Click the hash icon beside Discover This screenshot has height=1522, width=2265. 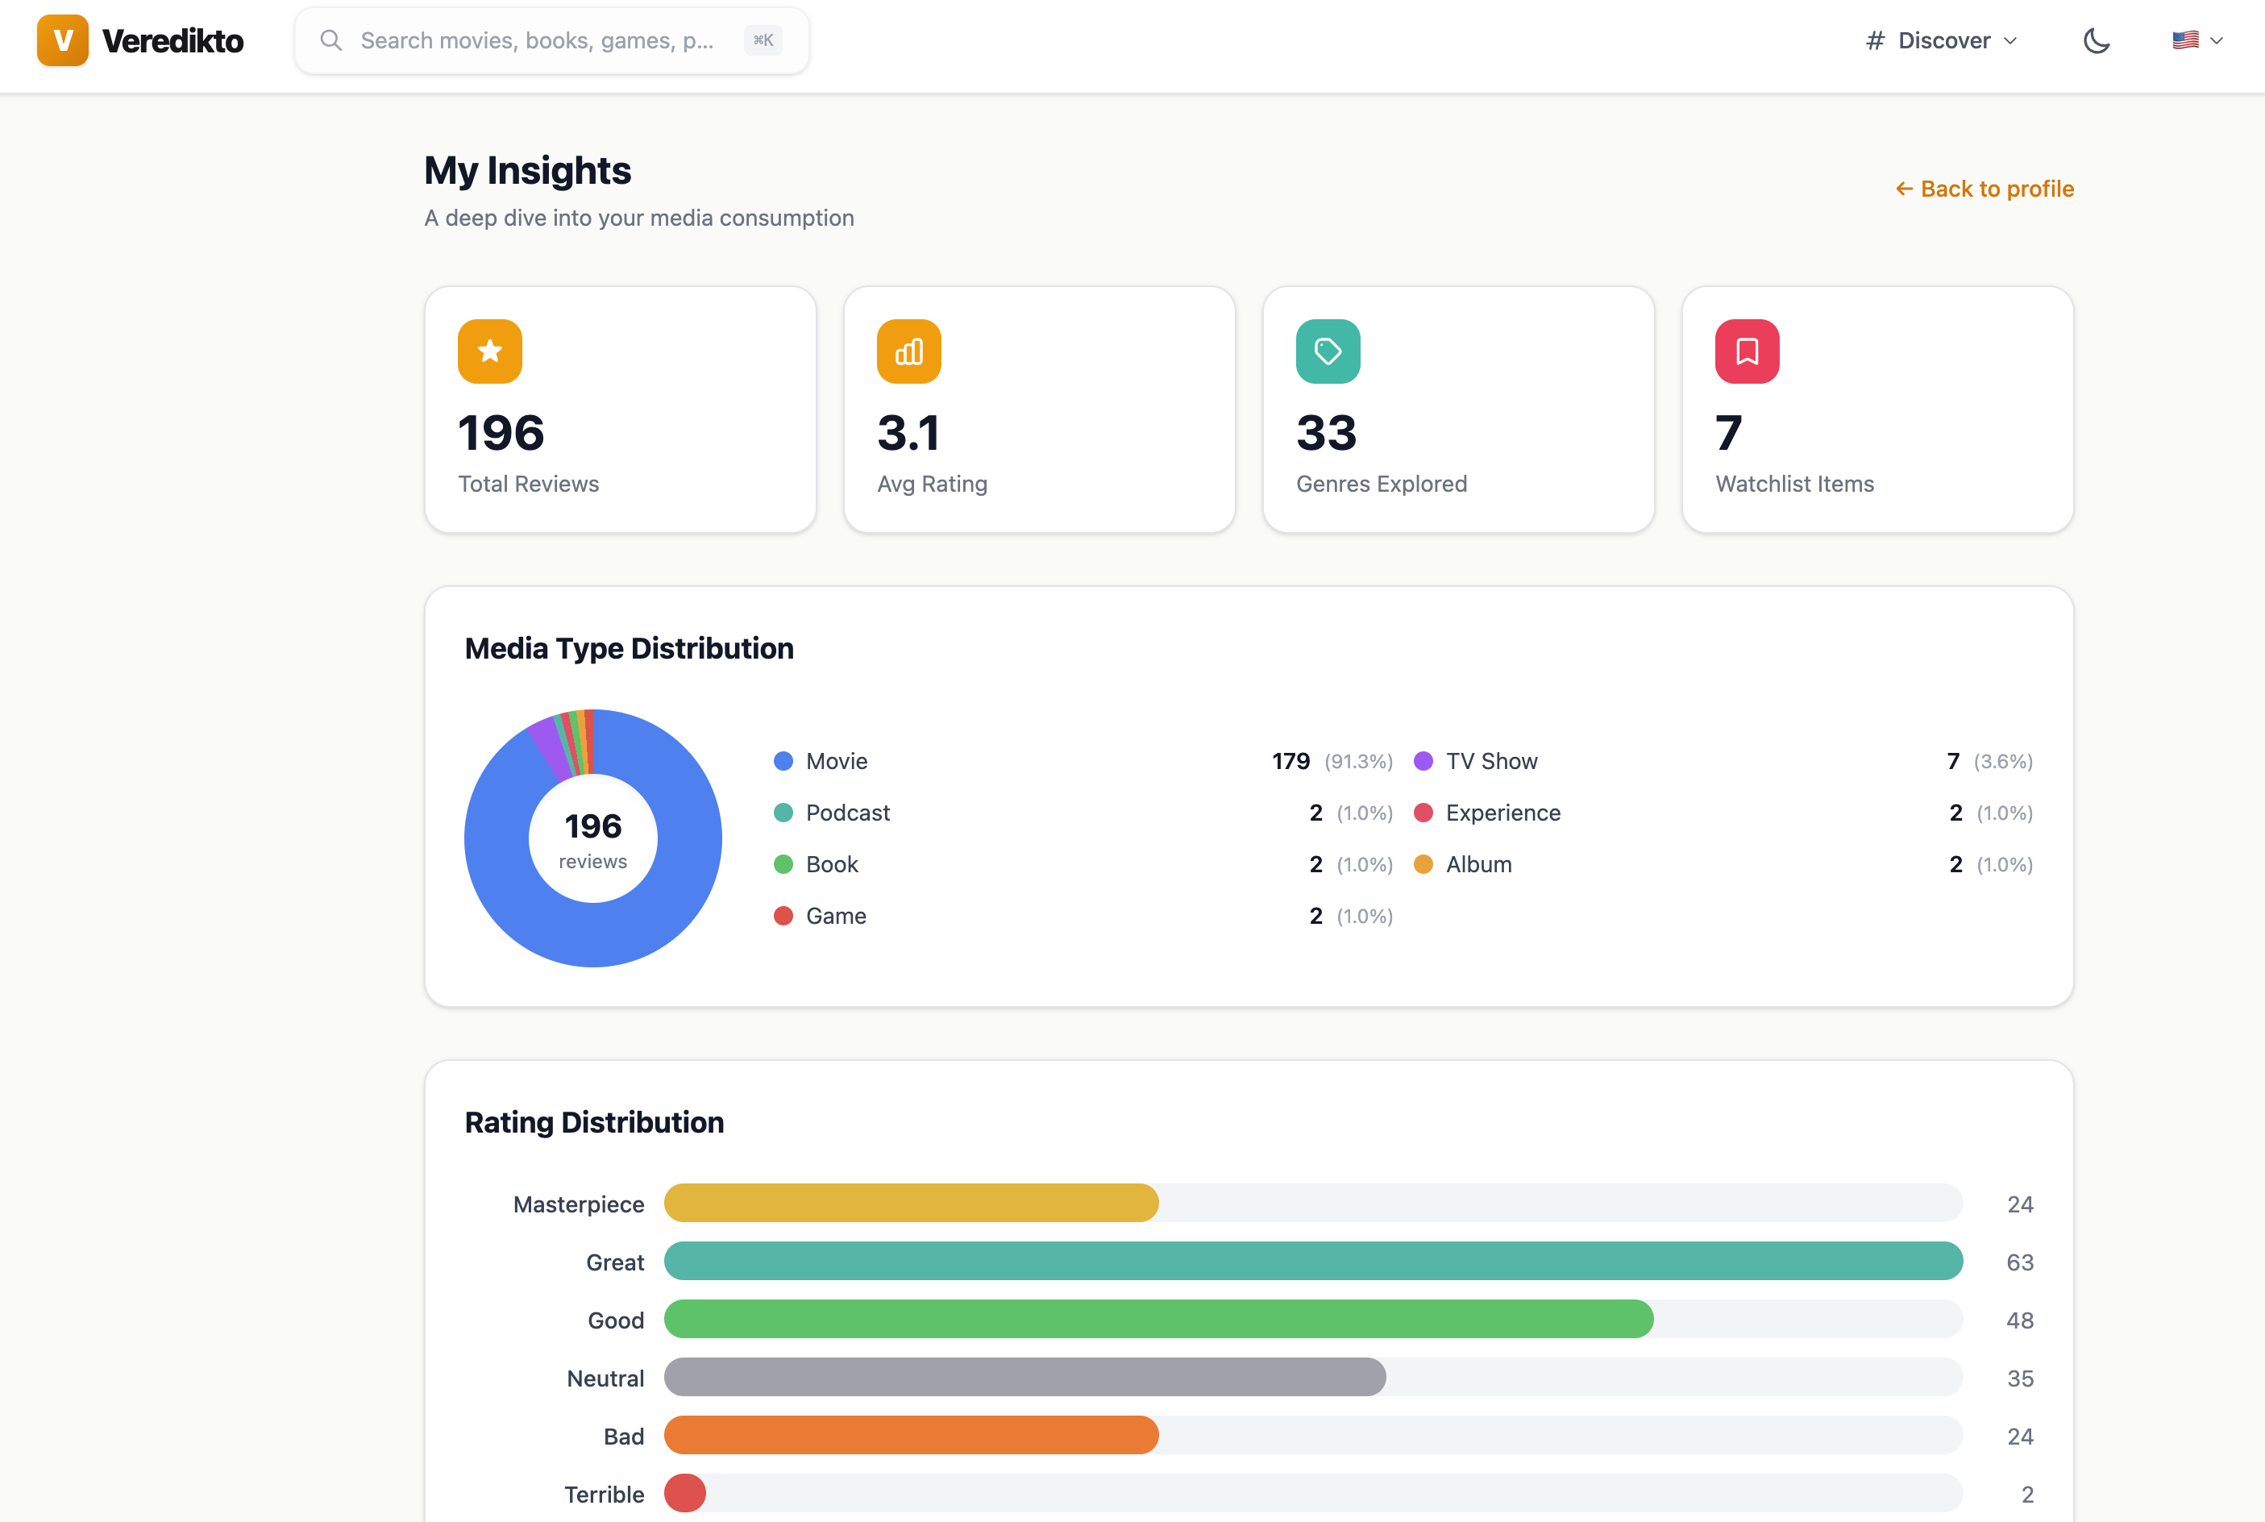tap(1874, 41)
